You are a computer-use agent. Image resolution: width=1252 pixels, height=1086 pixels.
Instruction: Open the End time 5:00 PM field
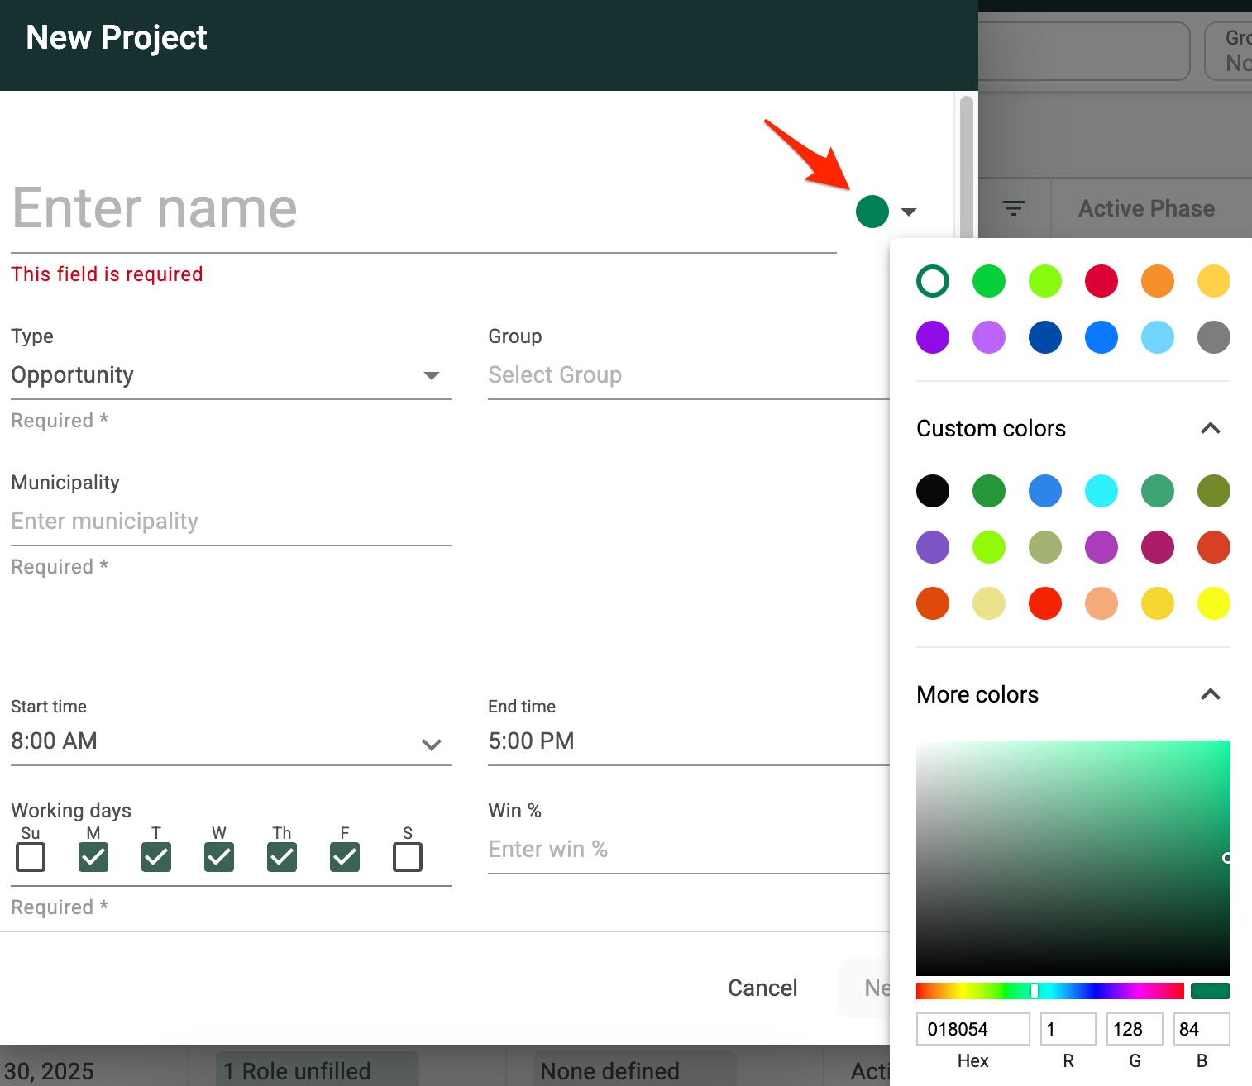pyautogui.click(x=688, y=741)
